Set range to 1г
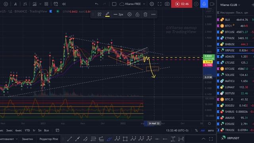 coord(34,130)
